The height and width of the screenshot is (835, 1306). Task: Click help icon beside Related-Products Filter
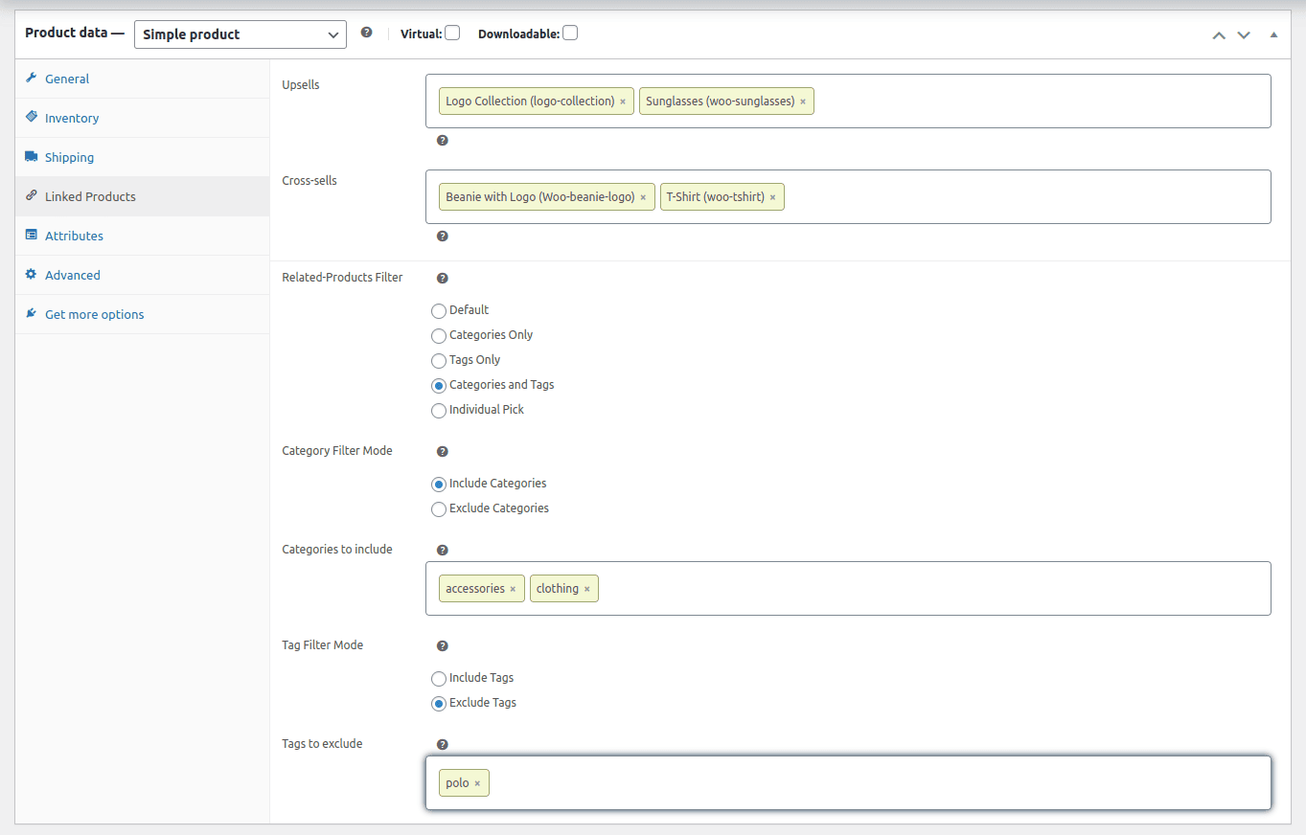[442, 279]
